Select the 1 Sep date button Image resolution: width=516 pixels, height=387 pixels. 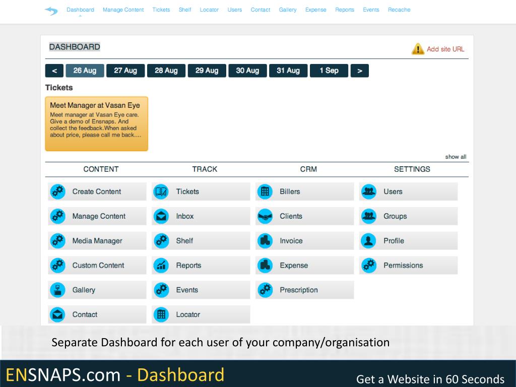tap(329, 71)
